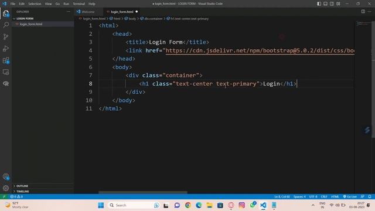Image resolution: width=375 pixels, height=211 pixels.
Task: Open the Remote Explorer view
Action: (6, 72)
